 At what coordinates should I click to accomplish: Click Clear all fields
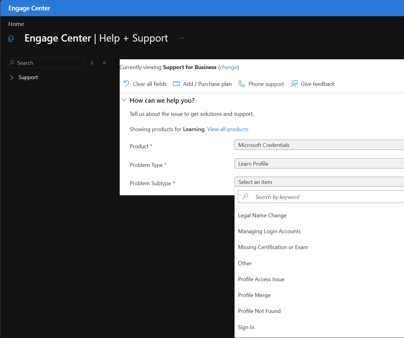point(145,84)
